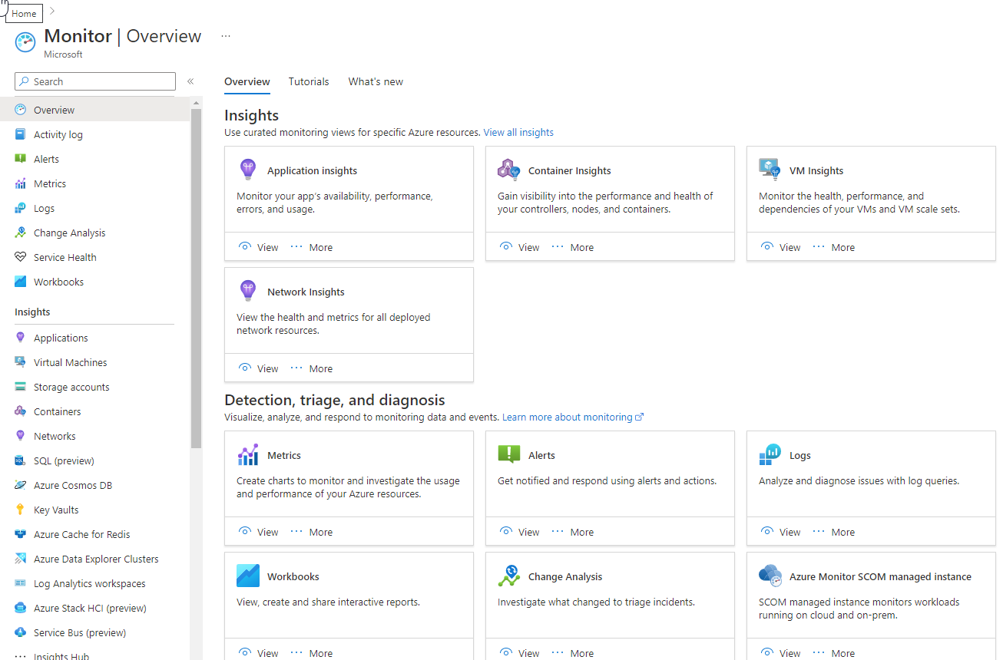Open Storage accounts from its sidebar icon
The image size is (1003, 660).
click(18, 386)
